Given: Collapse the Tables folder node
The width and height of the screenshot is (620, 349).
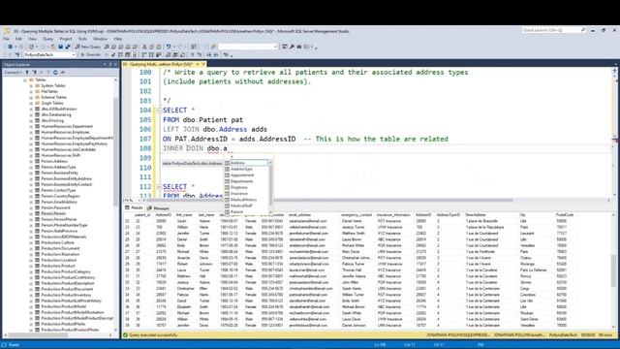Looking at the screenshot, I should click(x=25, y=79).
